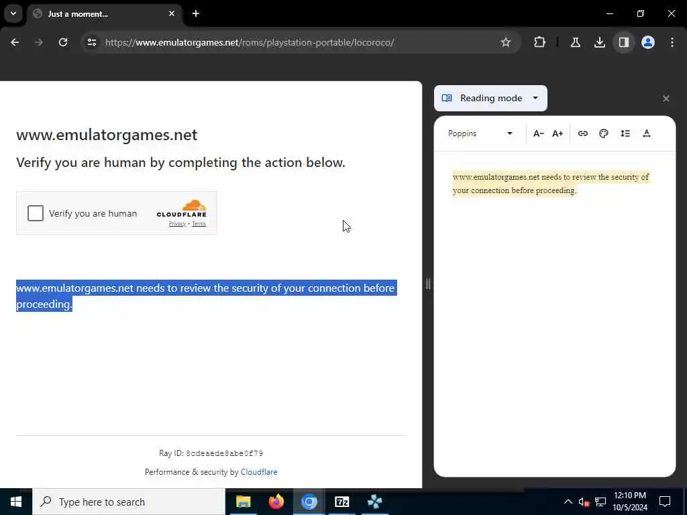The height and width of the screenshot is (515, 687).
Task: Follow the Cloudflare link in footer
Action: point(259,472)
